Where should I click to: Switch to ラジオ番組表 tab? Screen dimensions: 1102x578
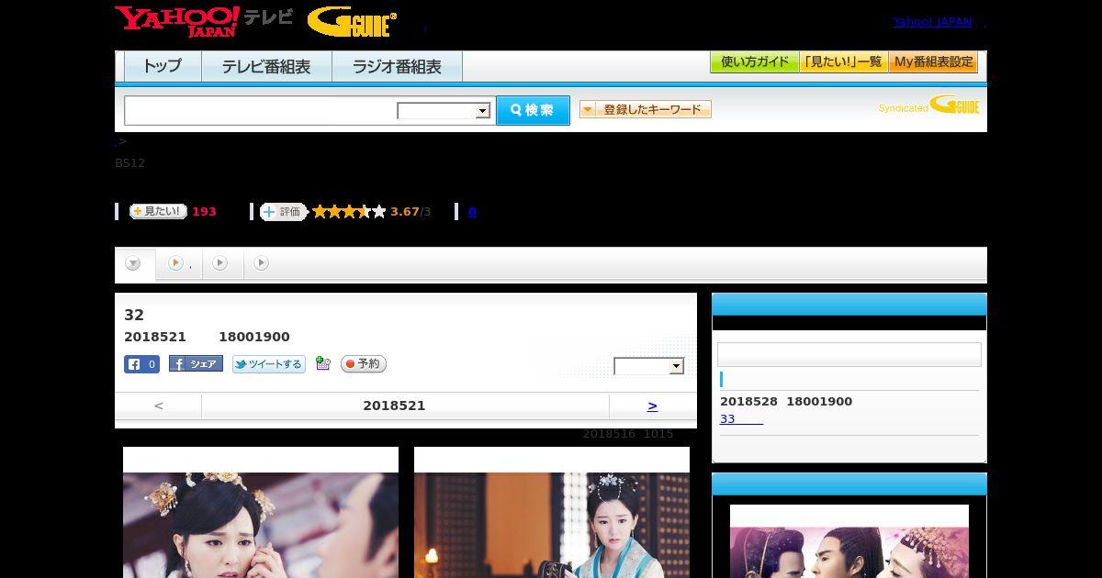coord(397,67)
